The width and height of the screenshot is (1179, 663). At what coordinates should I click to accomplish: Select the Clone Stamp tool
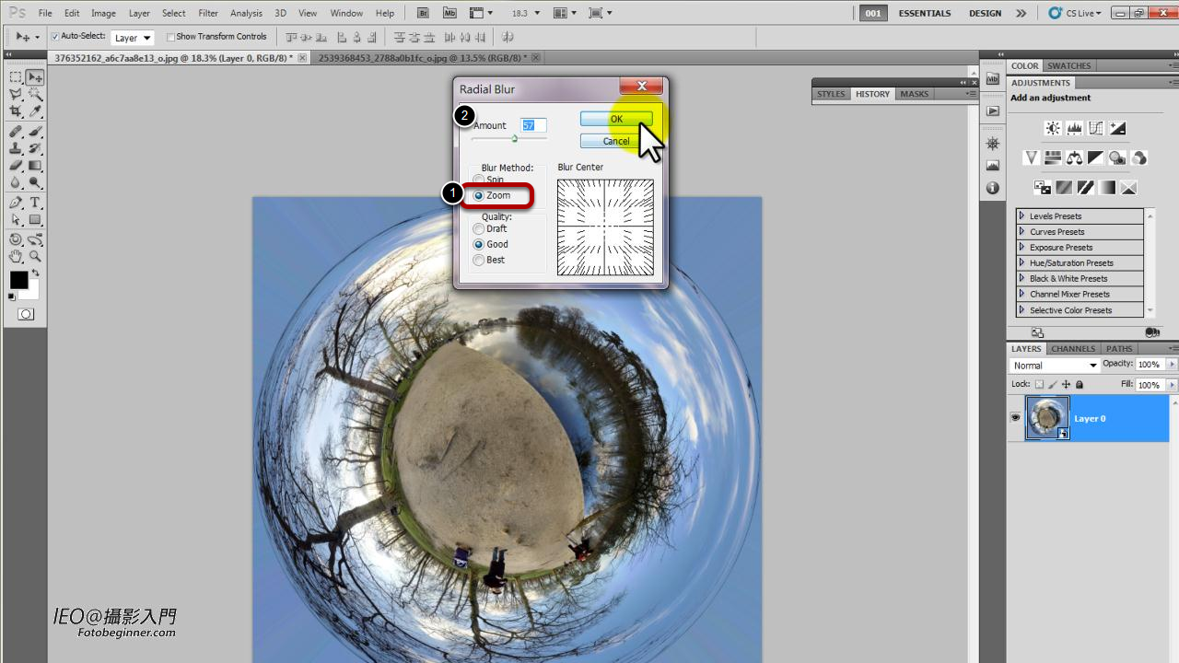coord(16,148)
